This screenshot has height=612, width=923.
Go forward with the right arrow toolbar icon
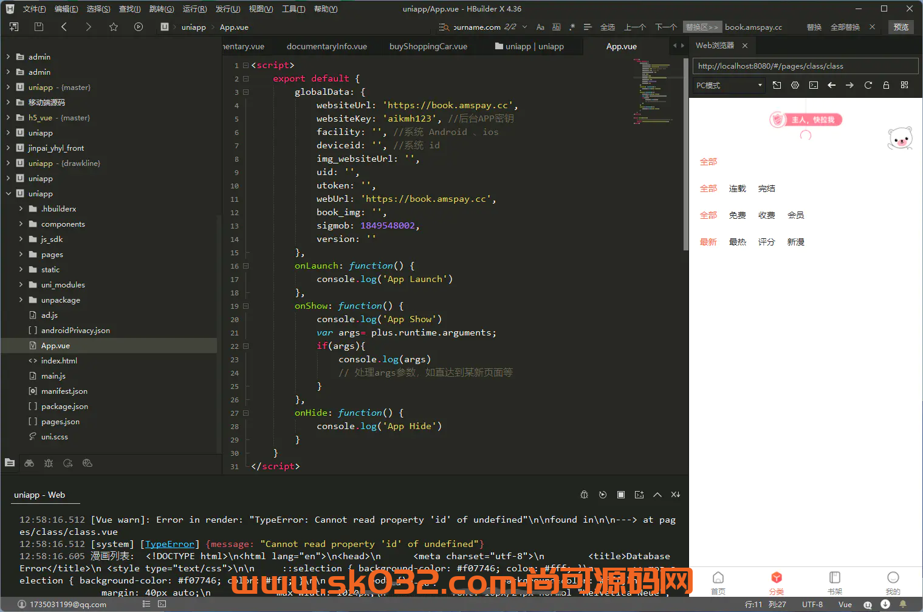[x=89, y=27]
